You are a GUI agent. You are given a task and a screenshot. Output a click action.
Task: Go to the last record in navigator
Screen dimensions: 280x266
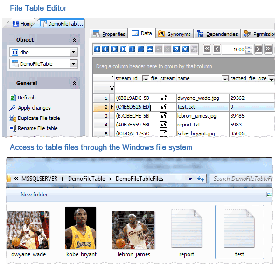click(x=123, y=49)
